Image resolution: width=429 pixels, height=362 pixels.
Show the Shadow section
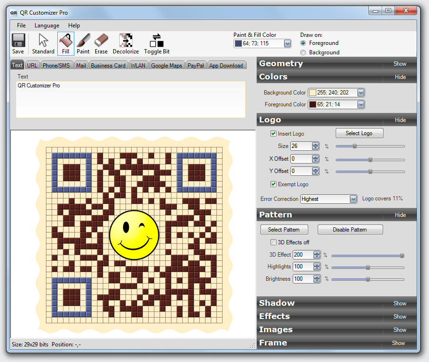400,303
